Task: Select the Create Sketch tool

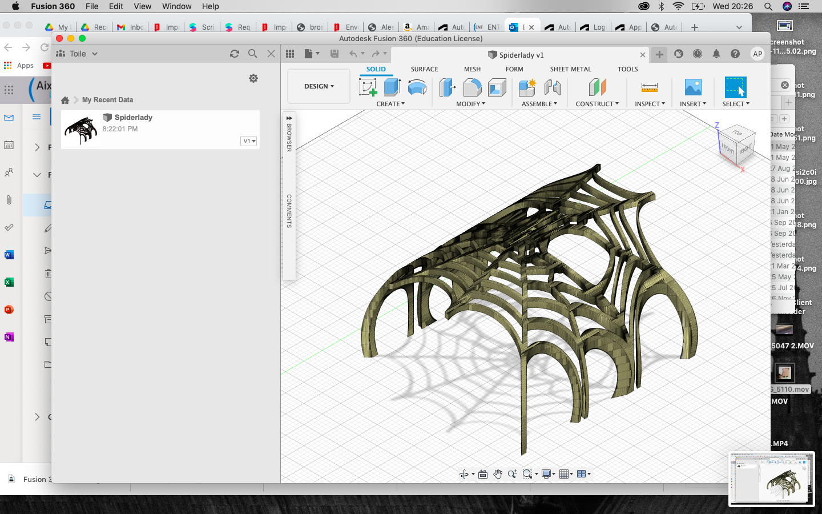Action: click(368, 87)
